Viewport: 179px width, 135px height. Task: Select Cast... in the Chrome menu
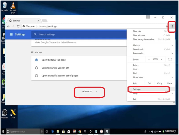point(151,69)
